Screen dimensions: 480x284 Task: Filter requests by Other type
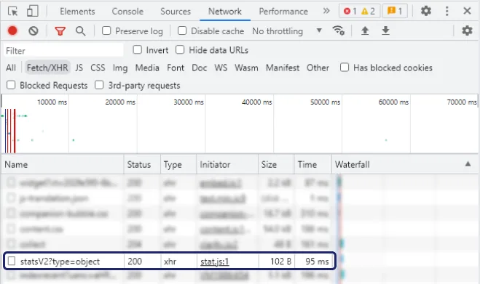pyautogui.click(x=318, y=68)
